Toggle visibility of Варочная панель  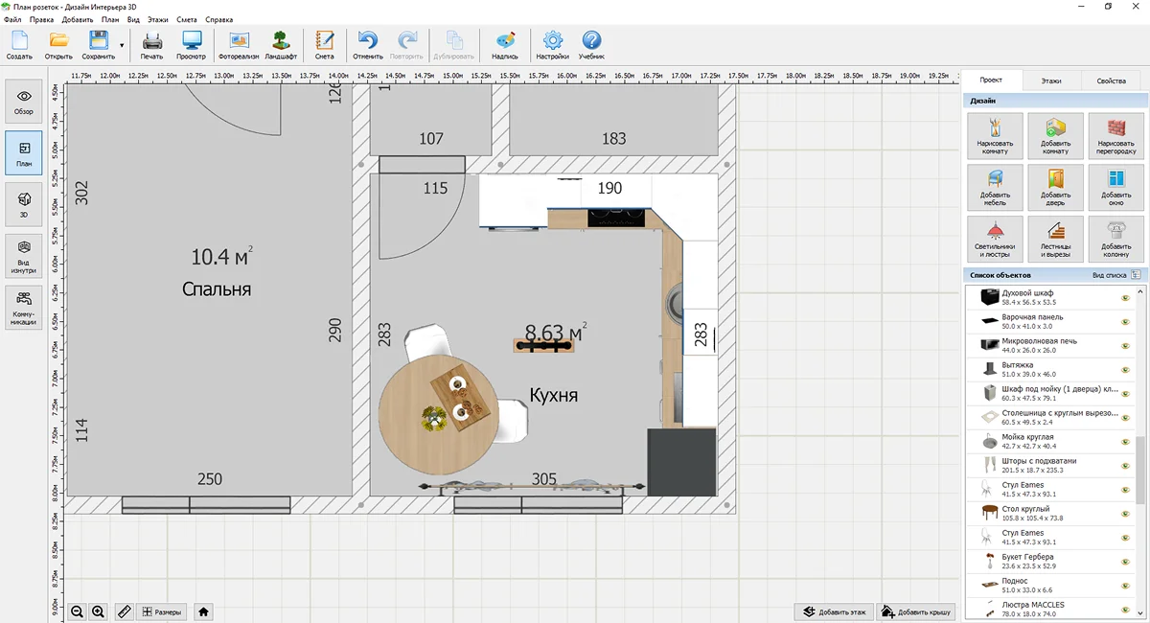[x=1126, y=321]
